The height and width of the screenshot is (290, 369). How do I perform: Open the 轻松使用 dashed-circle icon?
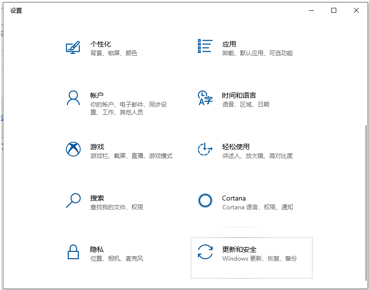click(205, 149)
